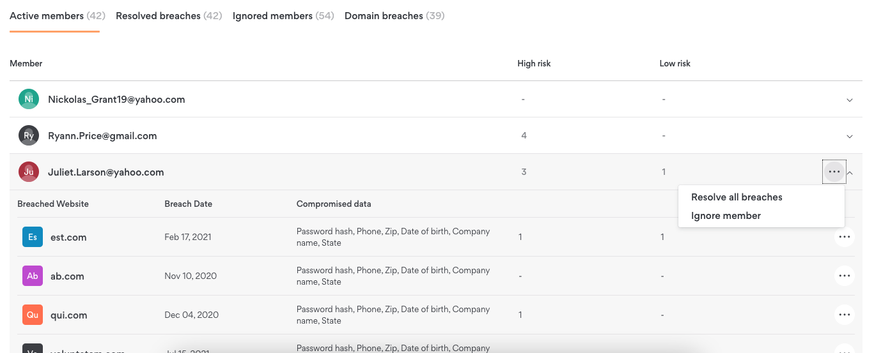
Task: Switch to Resolved breaches tab
Action: [x=169, y=16]
